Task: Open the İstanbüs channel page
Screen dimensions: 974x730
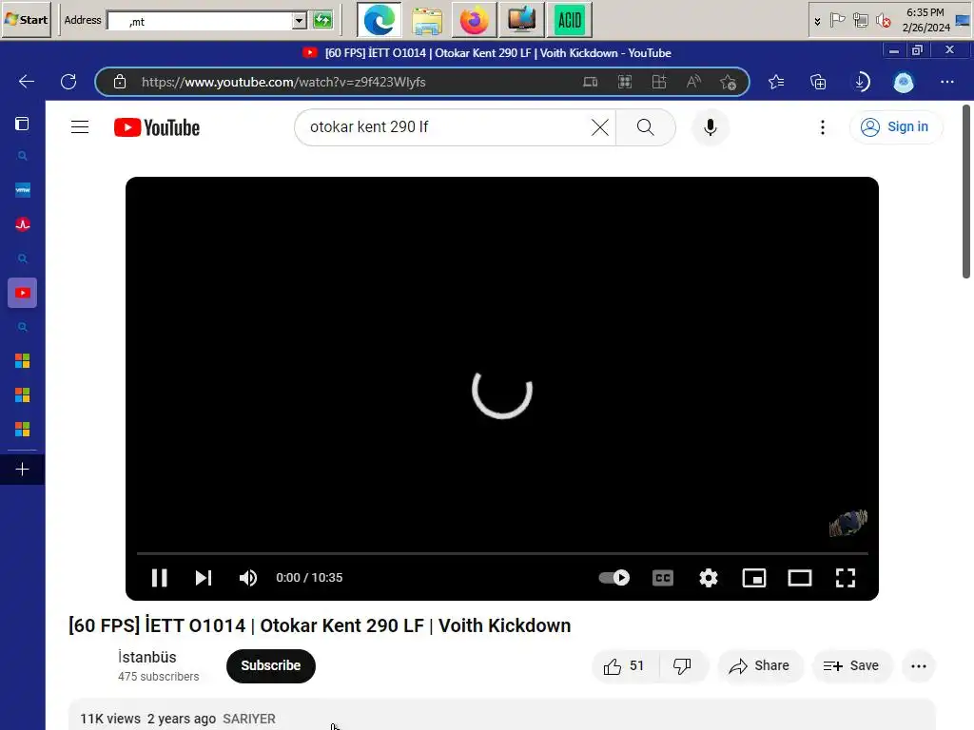Action: pyautogui.click(x=147, y=657)
